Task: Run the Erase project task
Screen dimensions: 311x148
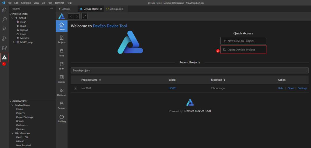Action: click(x=23, y=34)
